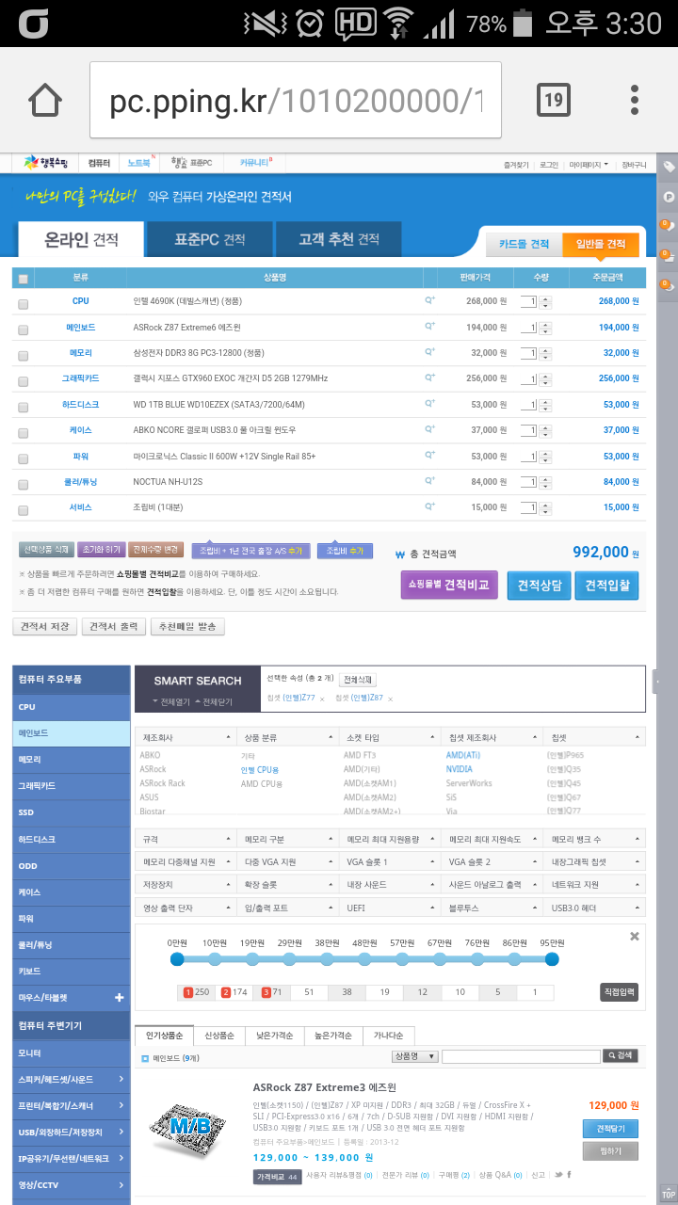Click the magnifier icon in 파워 row
This screenshot has height=1205, width=678.
coord(430,455)
